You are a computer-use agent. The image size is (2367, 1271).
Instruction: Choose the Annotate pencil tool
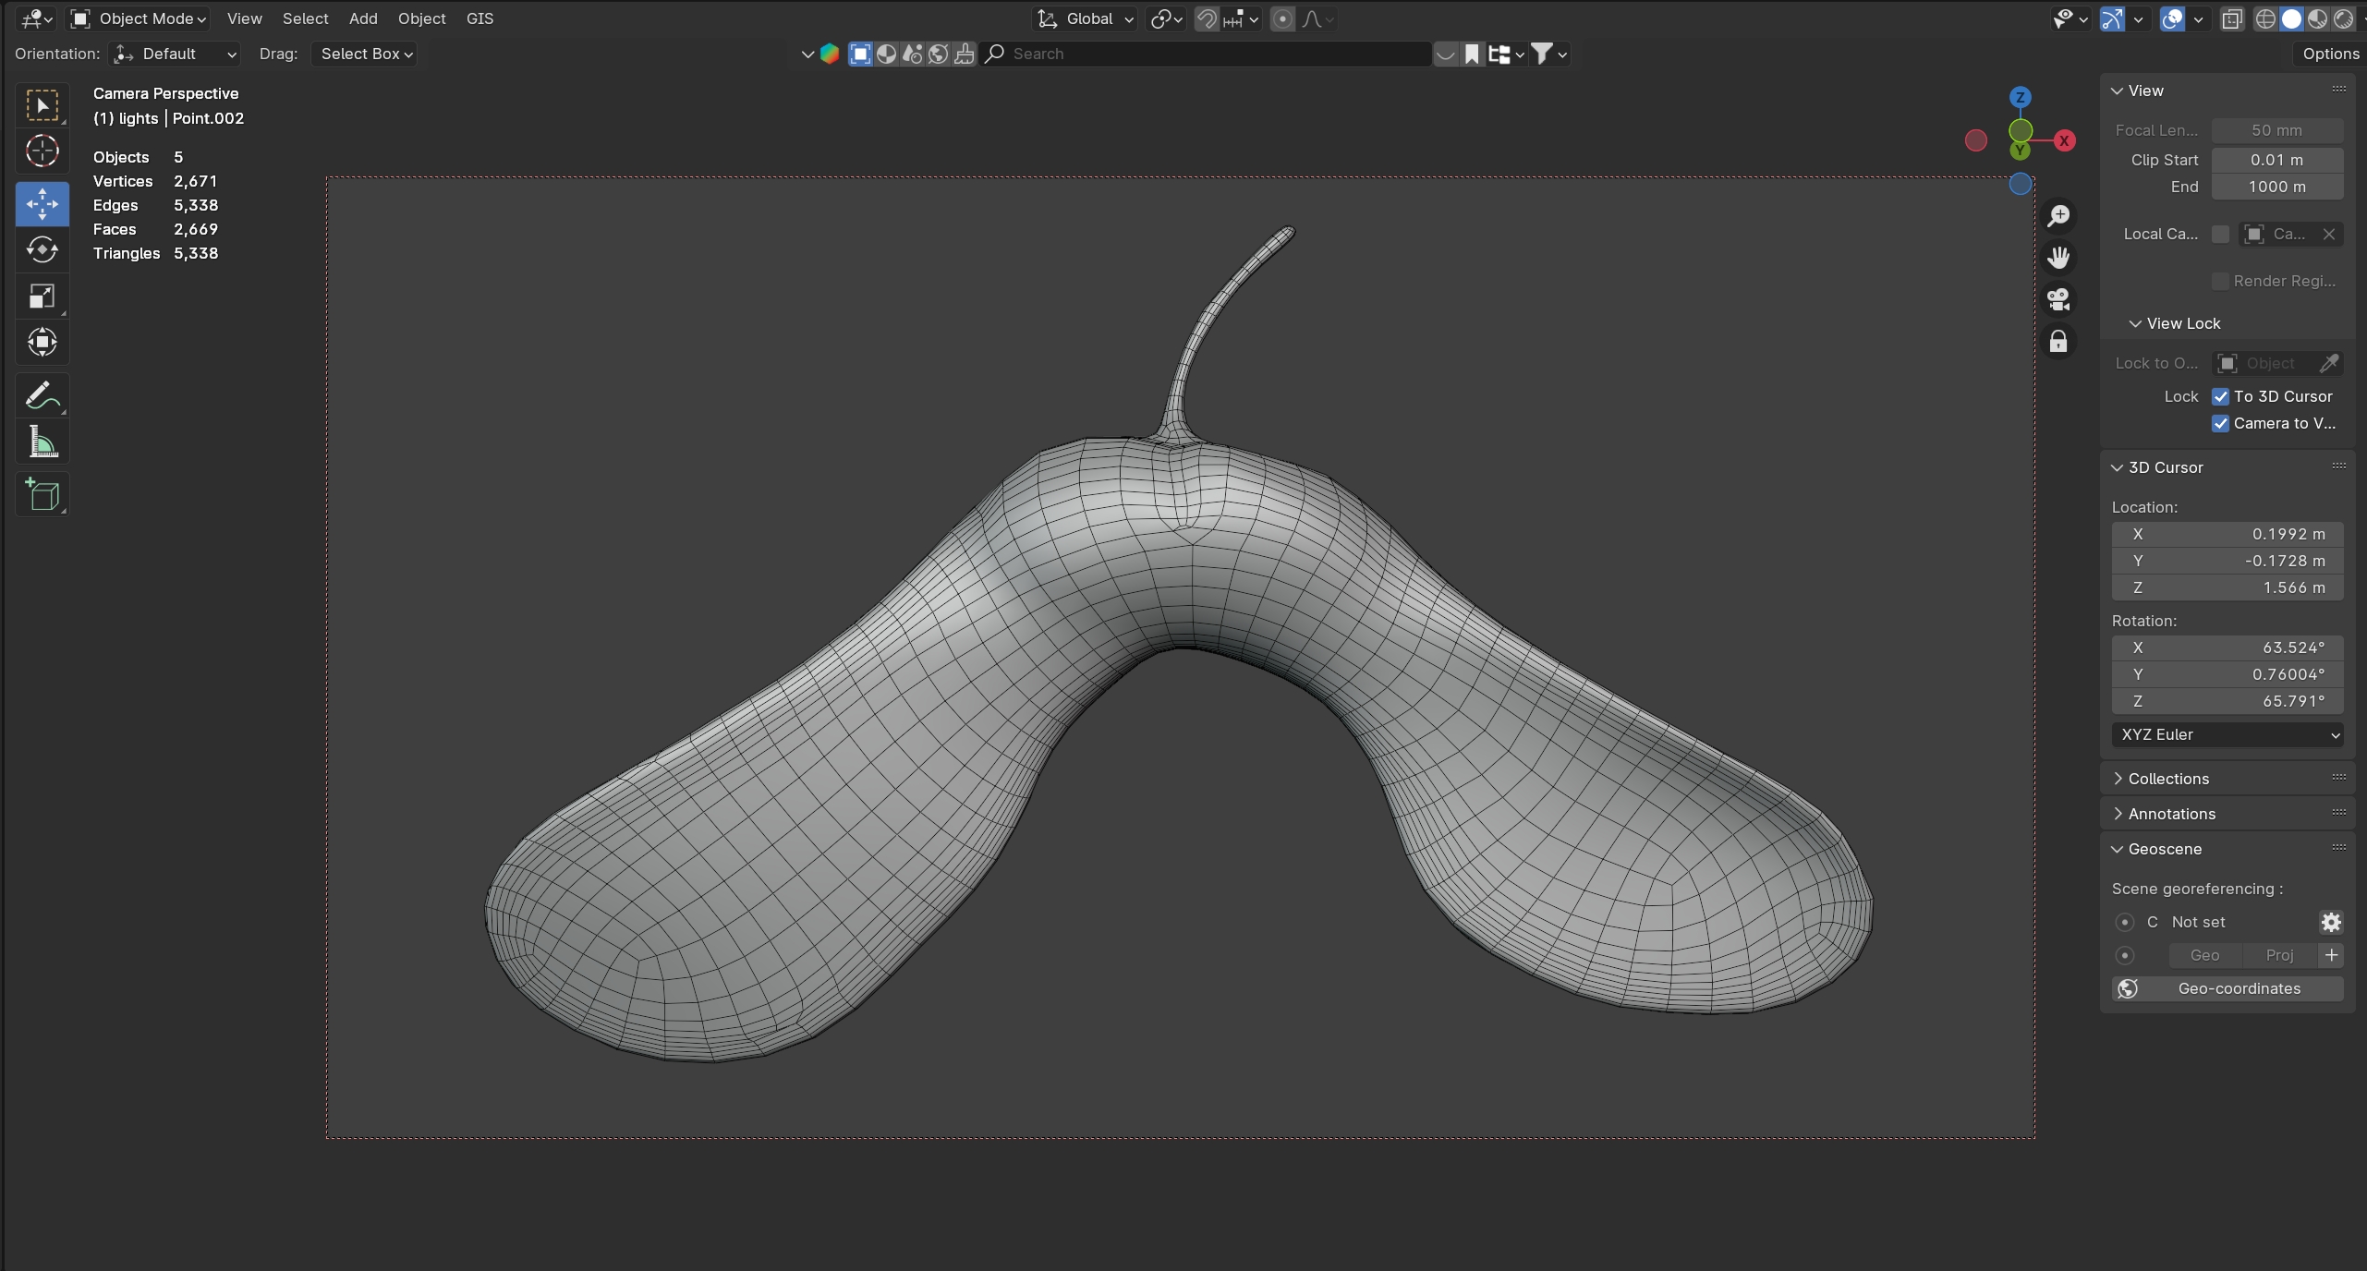pos(42,396)
